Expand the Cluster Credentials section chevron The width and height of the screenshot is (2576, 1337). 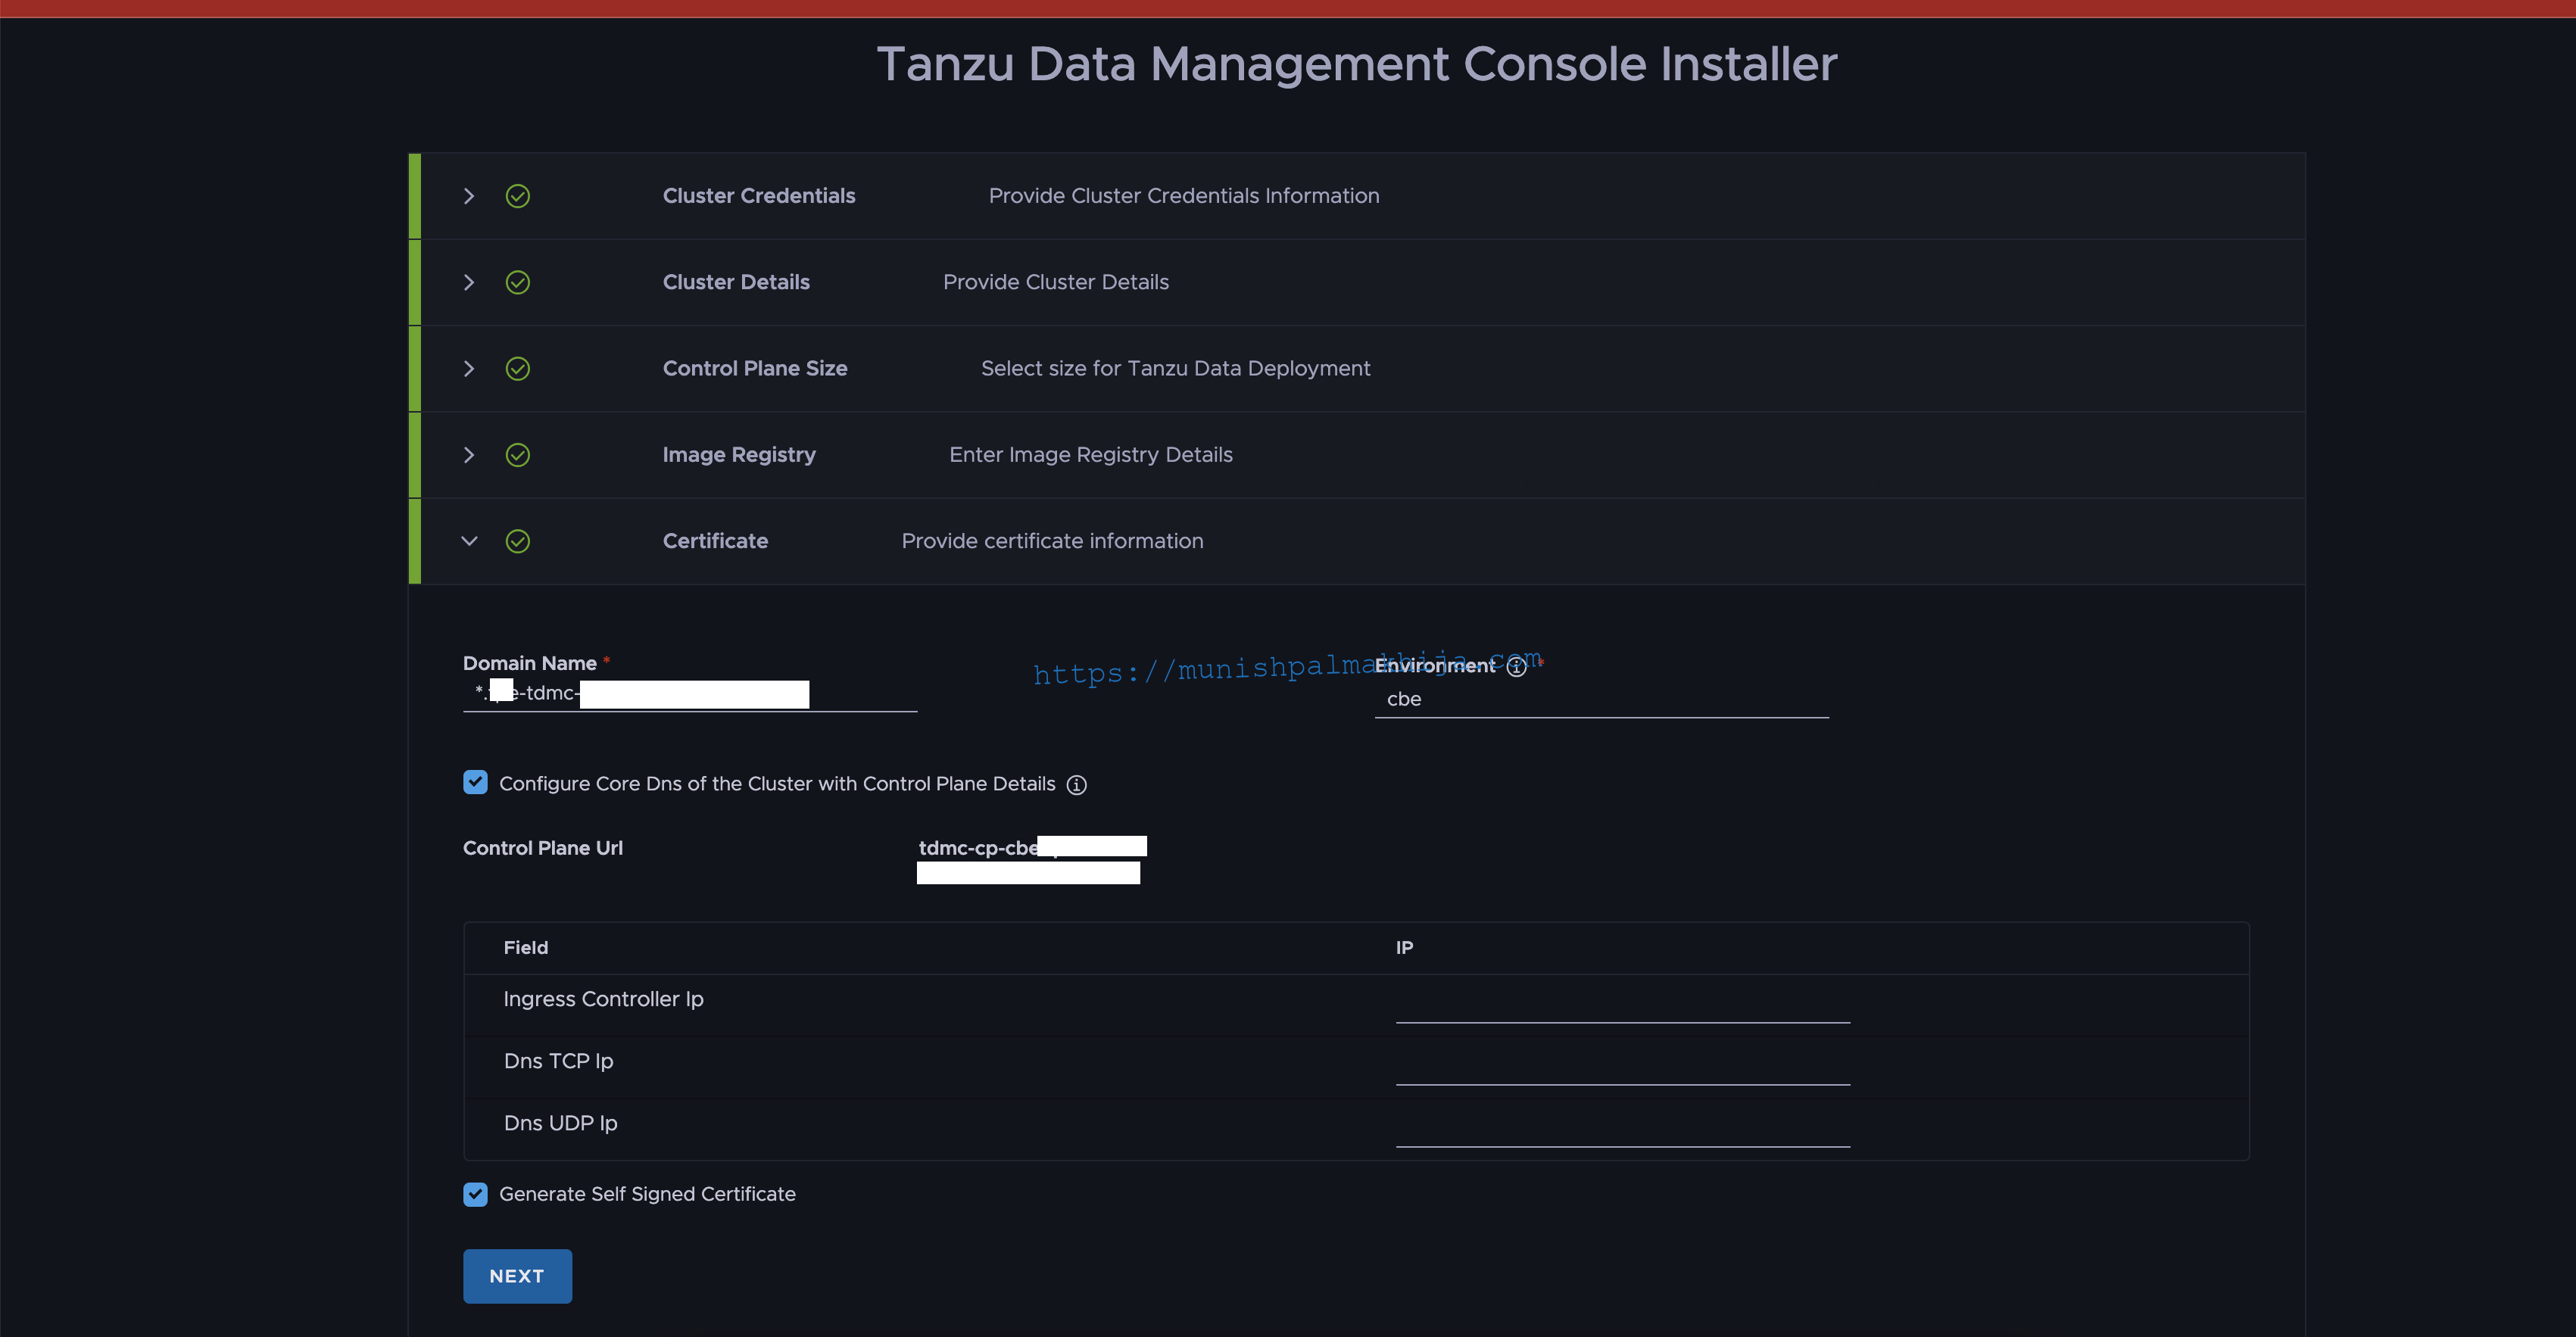(x=469, y=196)
